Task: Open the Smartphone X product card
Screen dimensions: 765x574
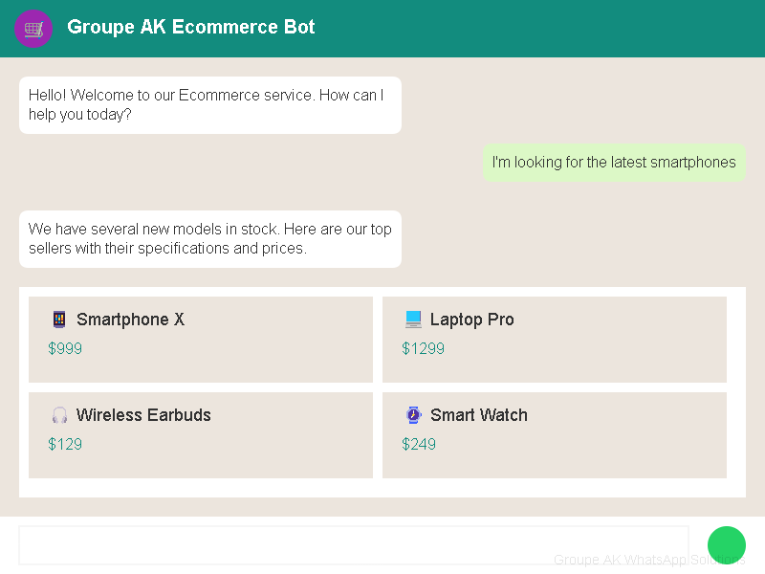Action: pyautogui.click(x=201, y=340)
